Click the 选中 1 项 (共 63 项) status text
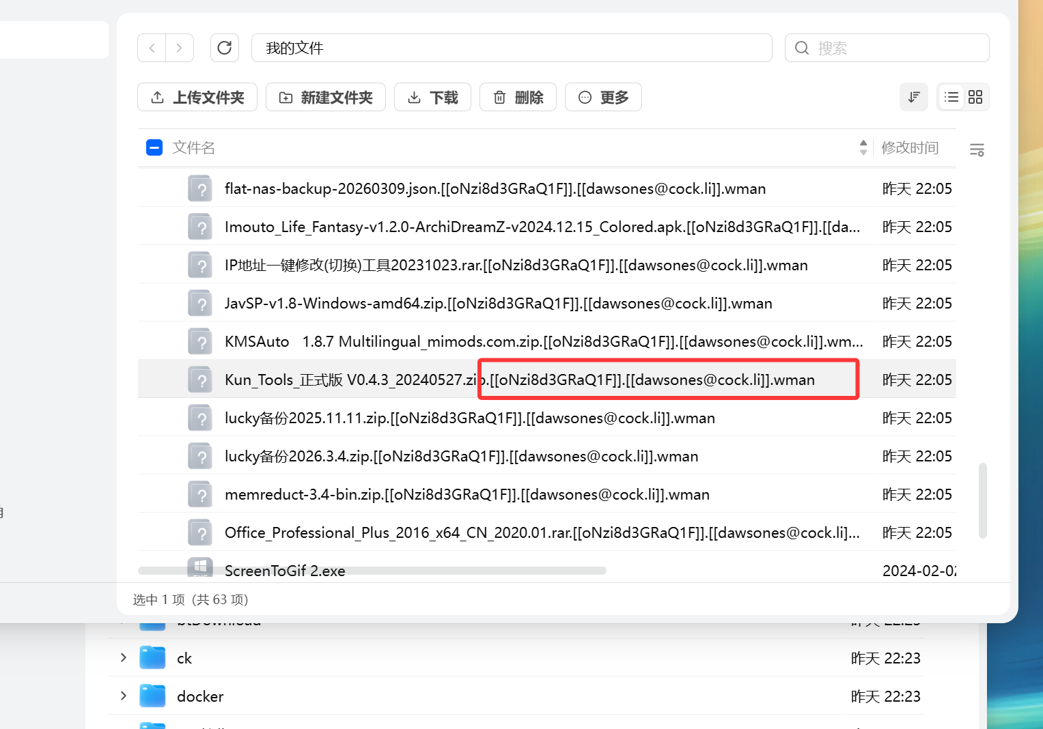The height and width of the screenshot is (729, 1043). click(x=191, y=599)
